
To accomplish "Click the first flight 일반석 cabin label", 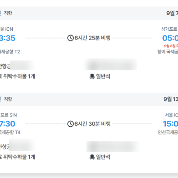I will coord(103,77).
